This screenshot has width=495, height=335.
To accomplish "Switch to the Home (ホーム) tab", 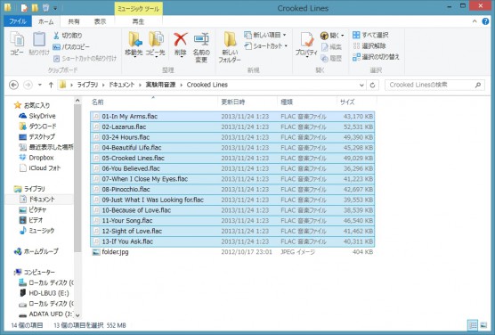I will pyautogui.click(x=46, y=21).
